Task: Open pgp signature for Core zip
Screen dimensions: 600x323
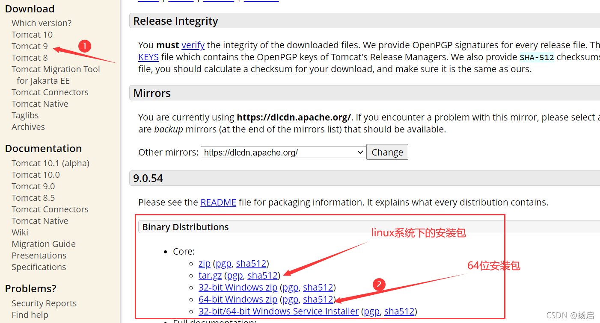Action: (x=223, y=264)
